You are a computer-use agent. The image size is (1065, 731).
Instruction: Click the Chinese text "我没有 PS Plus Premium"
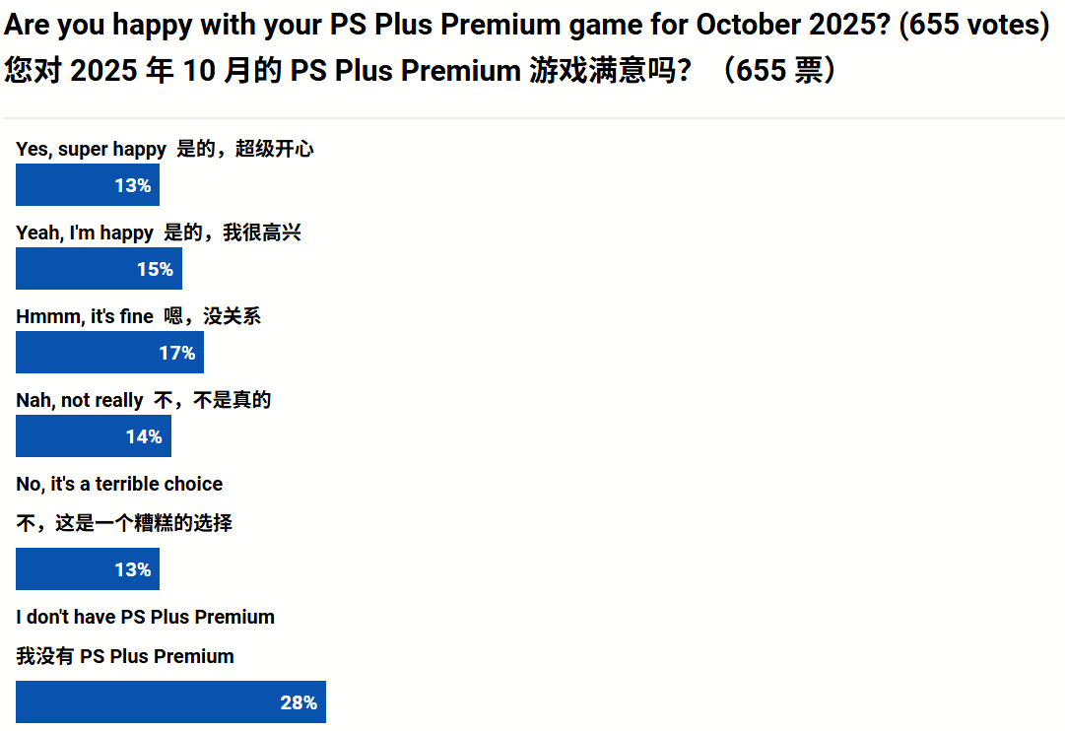(x=125, y=656)
